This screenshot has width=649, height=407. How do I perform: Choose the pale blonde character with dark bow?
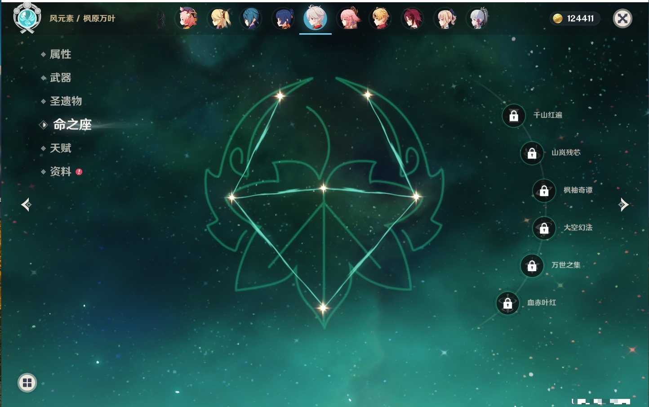[x=445, y=18]
